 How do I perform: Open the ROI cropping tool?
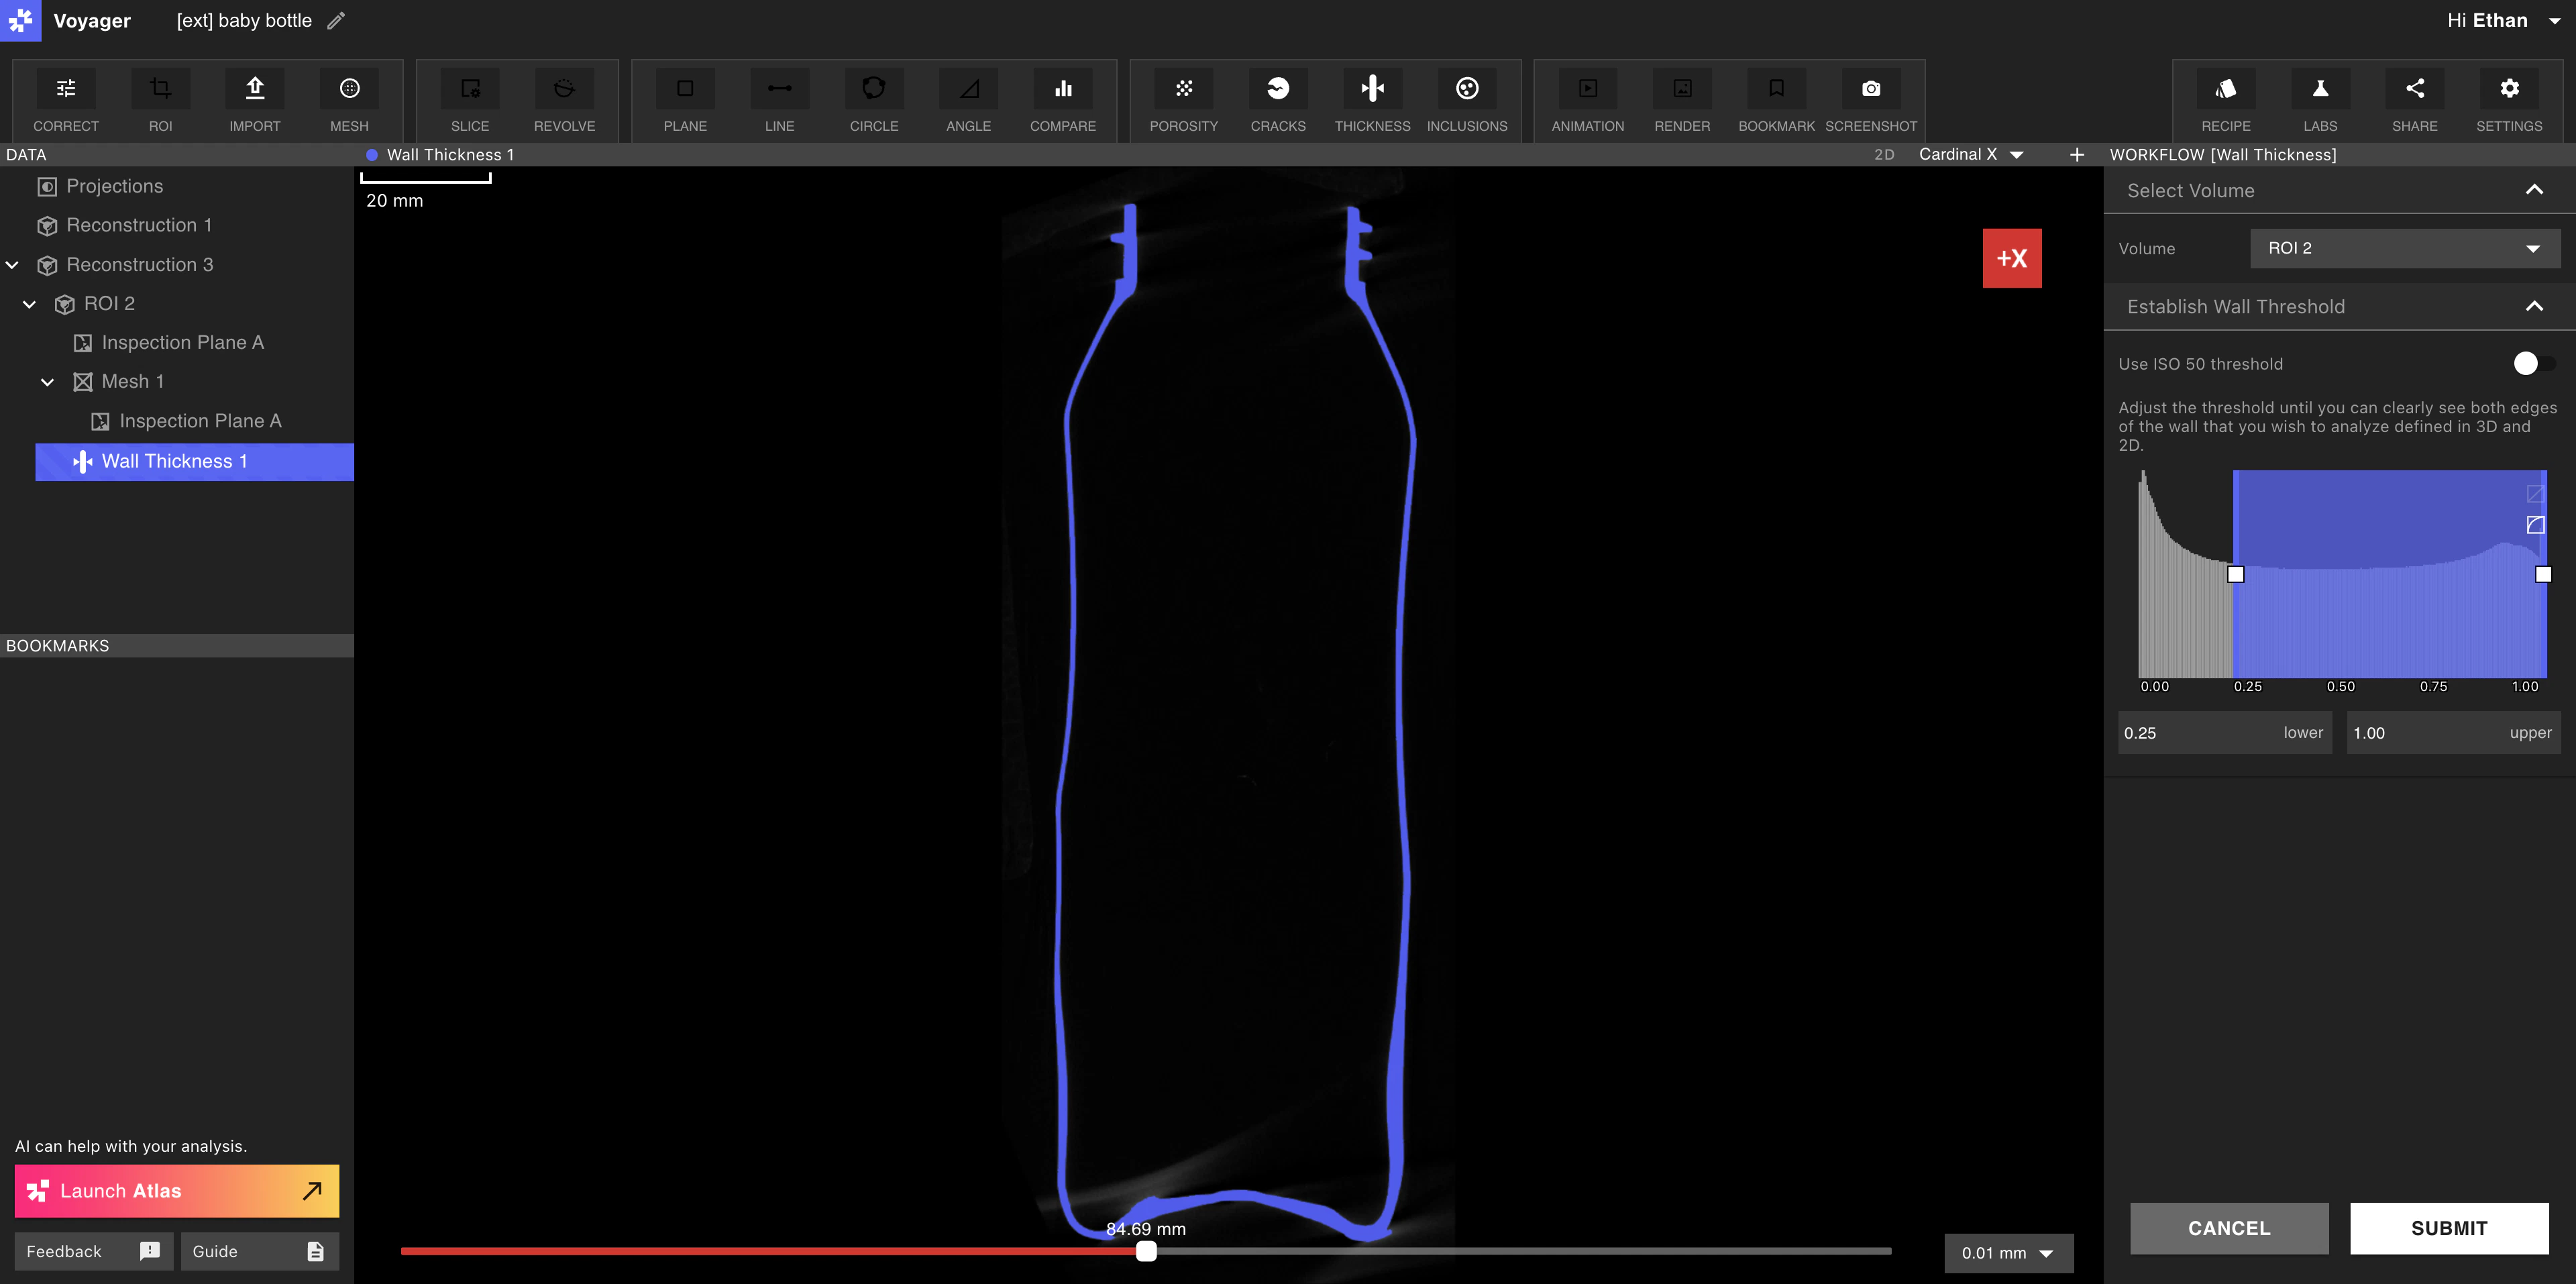(x=160, y=99)
